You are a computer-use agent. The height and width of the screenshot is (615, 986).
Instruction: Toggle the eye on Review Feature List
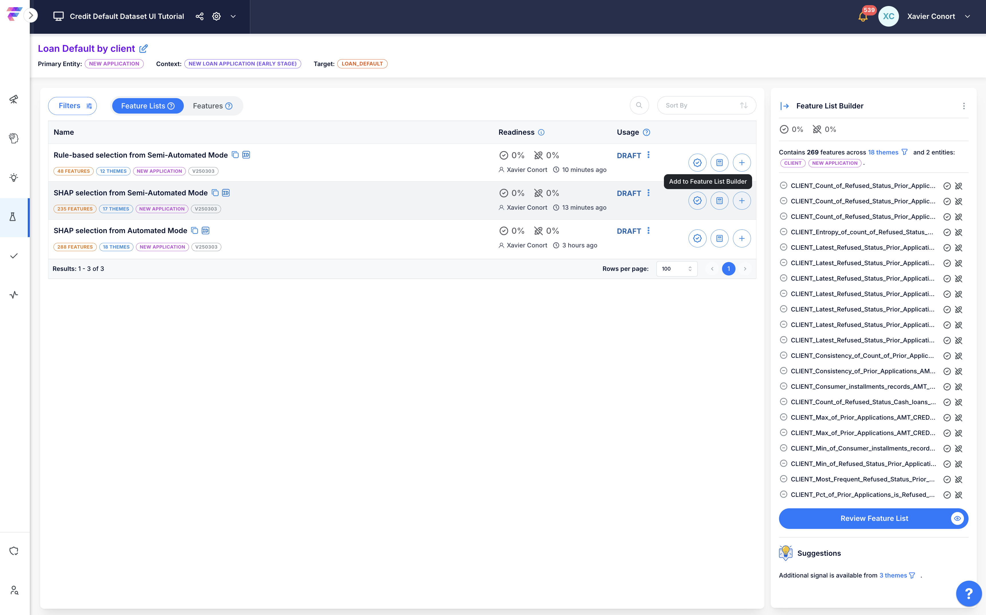coord(957,518)
